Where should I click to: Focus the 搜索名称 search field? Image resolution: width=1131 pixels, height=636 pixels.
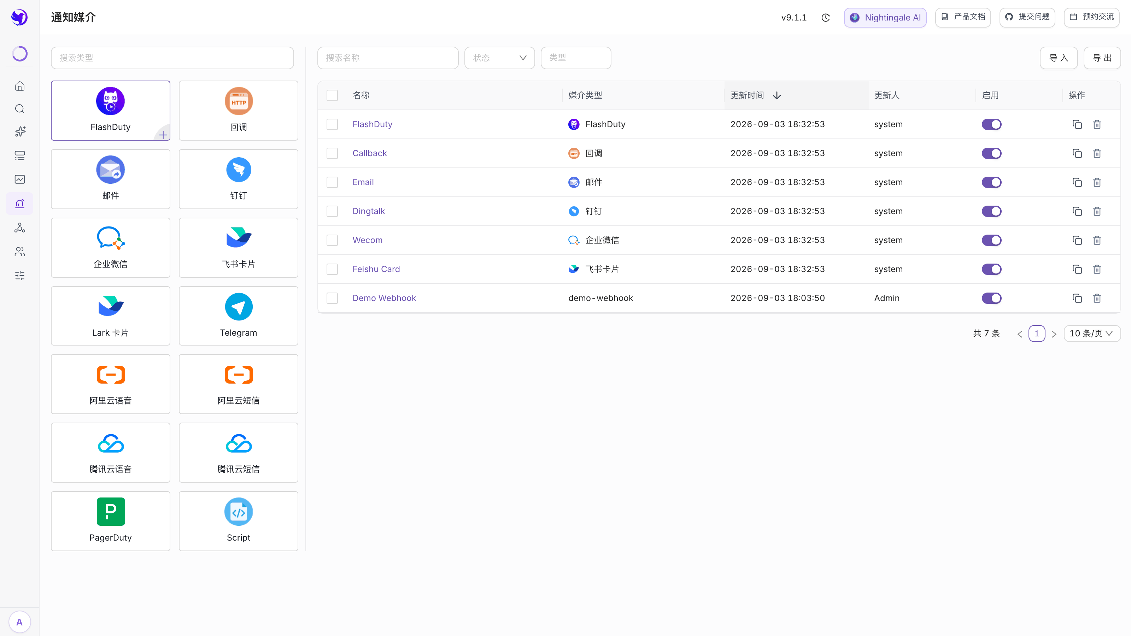tap(388, 58)
